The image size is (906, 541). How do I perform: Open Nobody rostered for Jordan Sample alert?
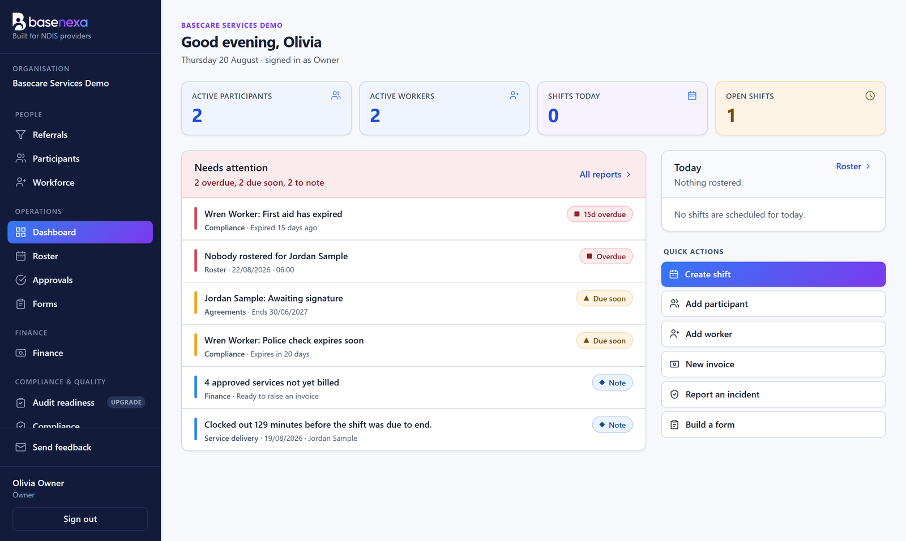(x=413, y=261)
